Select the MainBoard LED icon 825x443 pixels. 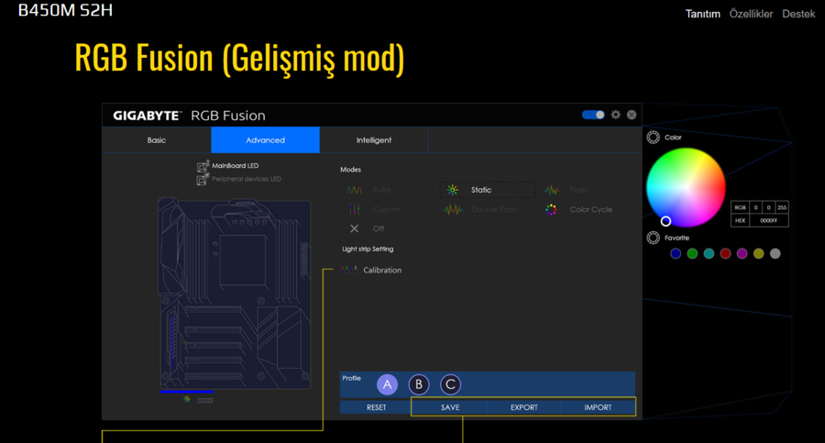click(203, 166)
